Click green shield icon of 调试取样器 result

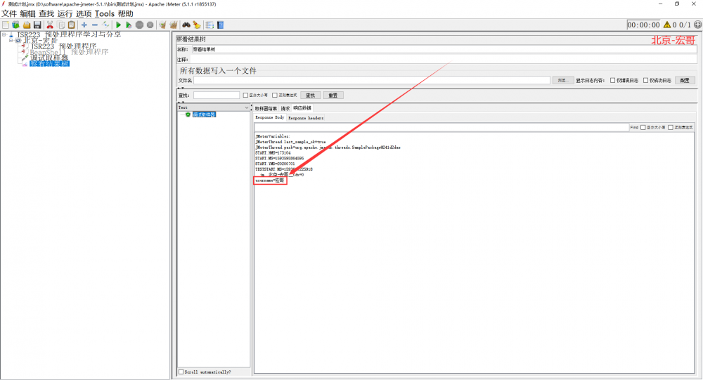(188, 114)
